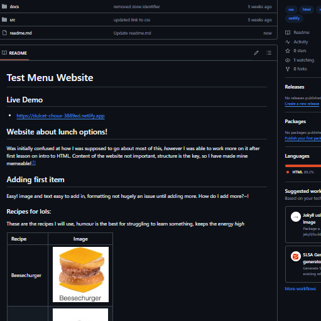321x321 pixels.
Task: Click the Activity pulse icon
Action: 288,42
